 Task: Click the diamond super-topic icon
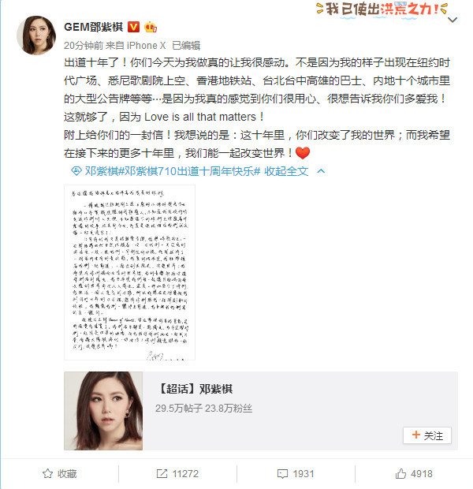[x=76, y=171]
